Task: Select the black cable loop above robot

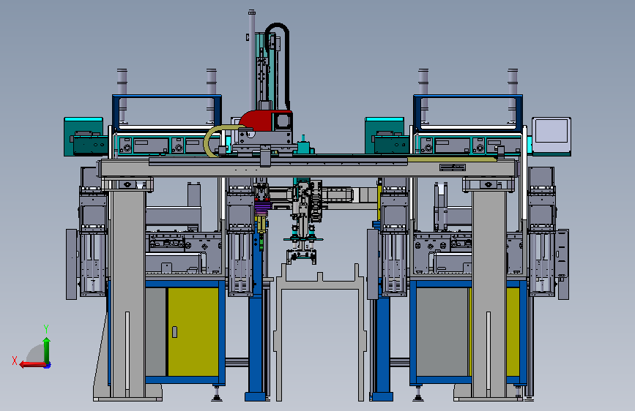Action: 280,65
